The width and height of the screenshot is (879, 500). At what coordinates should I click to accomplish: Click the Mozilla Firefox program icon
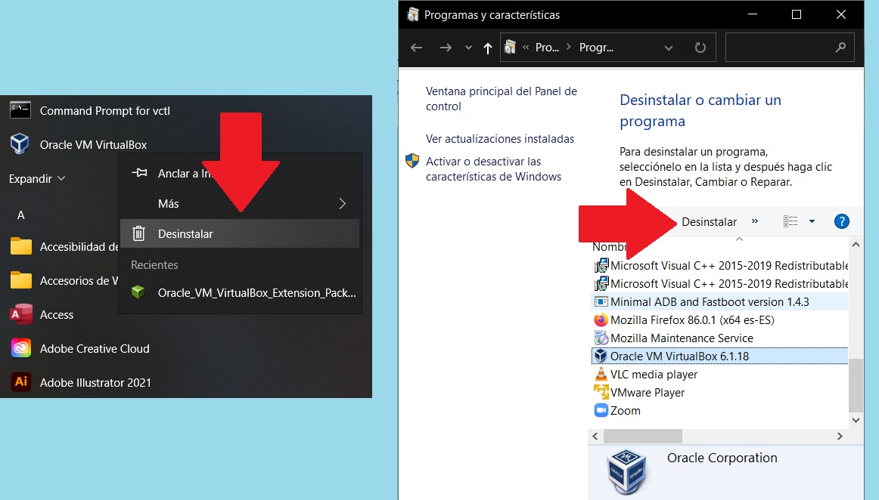(601, 319)
